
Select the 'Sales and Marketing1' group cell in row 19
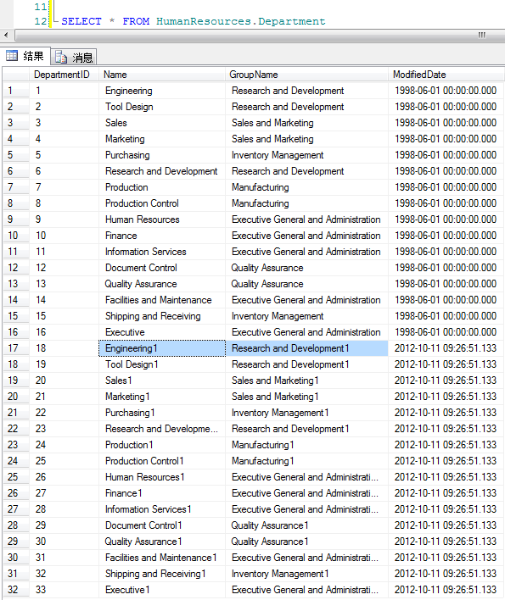pos(306,381)
